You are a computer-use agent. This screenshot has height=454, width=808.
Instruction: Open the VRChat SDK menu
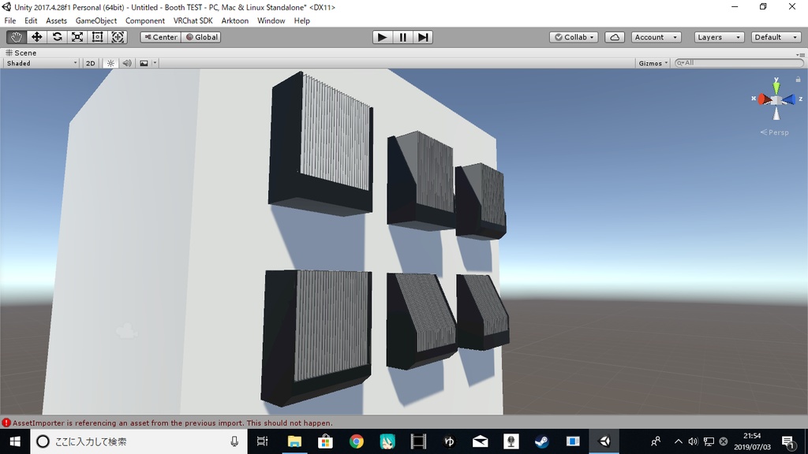193,20
